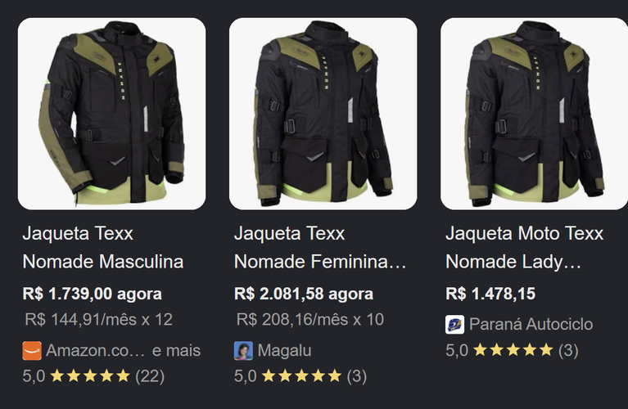Click the R$ 1.739,00 agora price

point(93,294)
